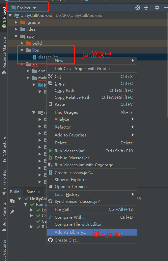Image resolution: width=168 pixels, height=261 pixels.
Task: Choose Copy Relative Path
Action: pos(92,97)
